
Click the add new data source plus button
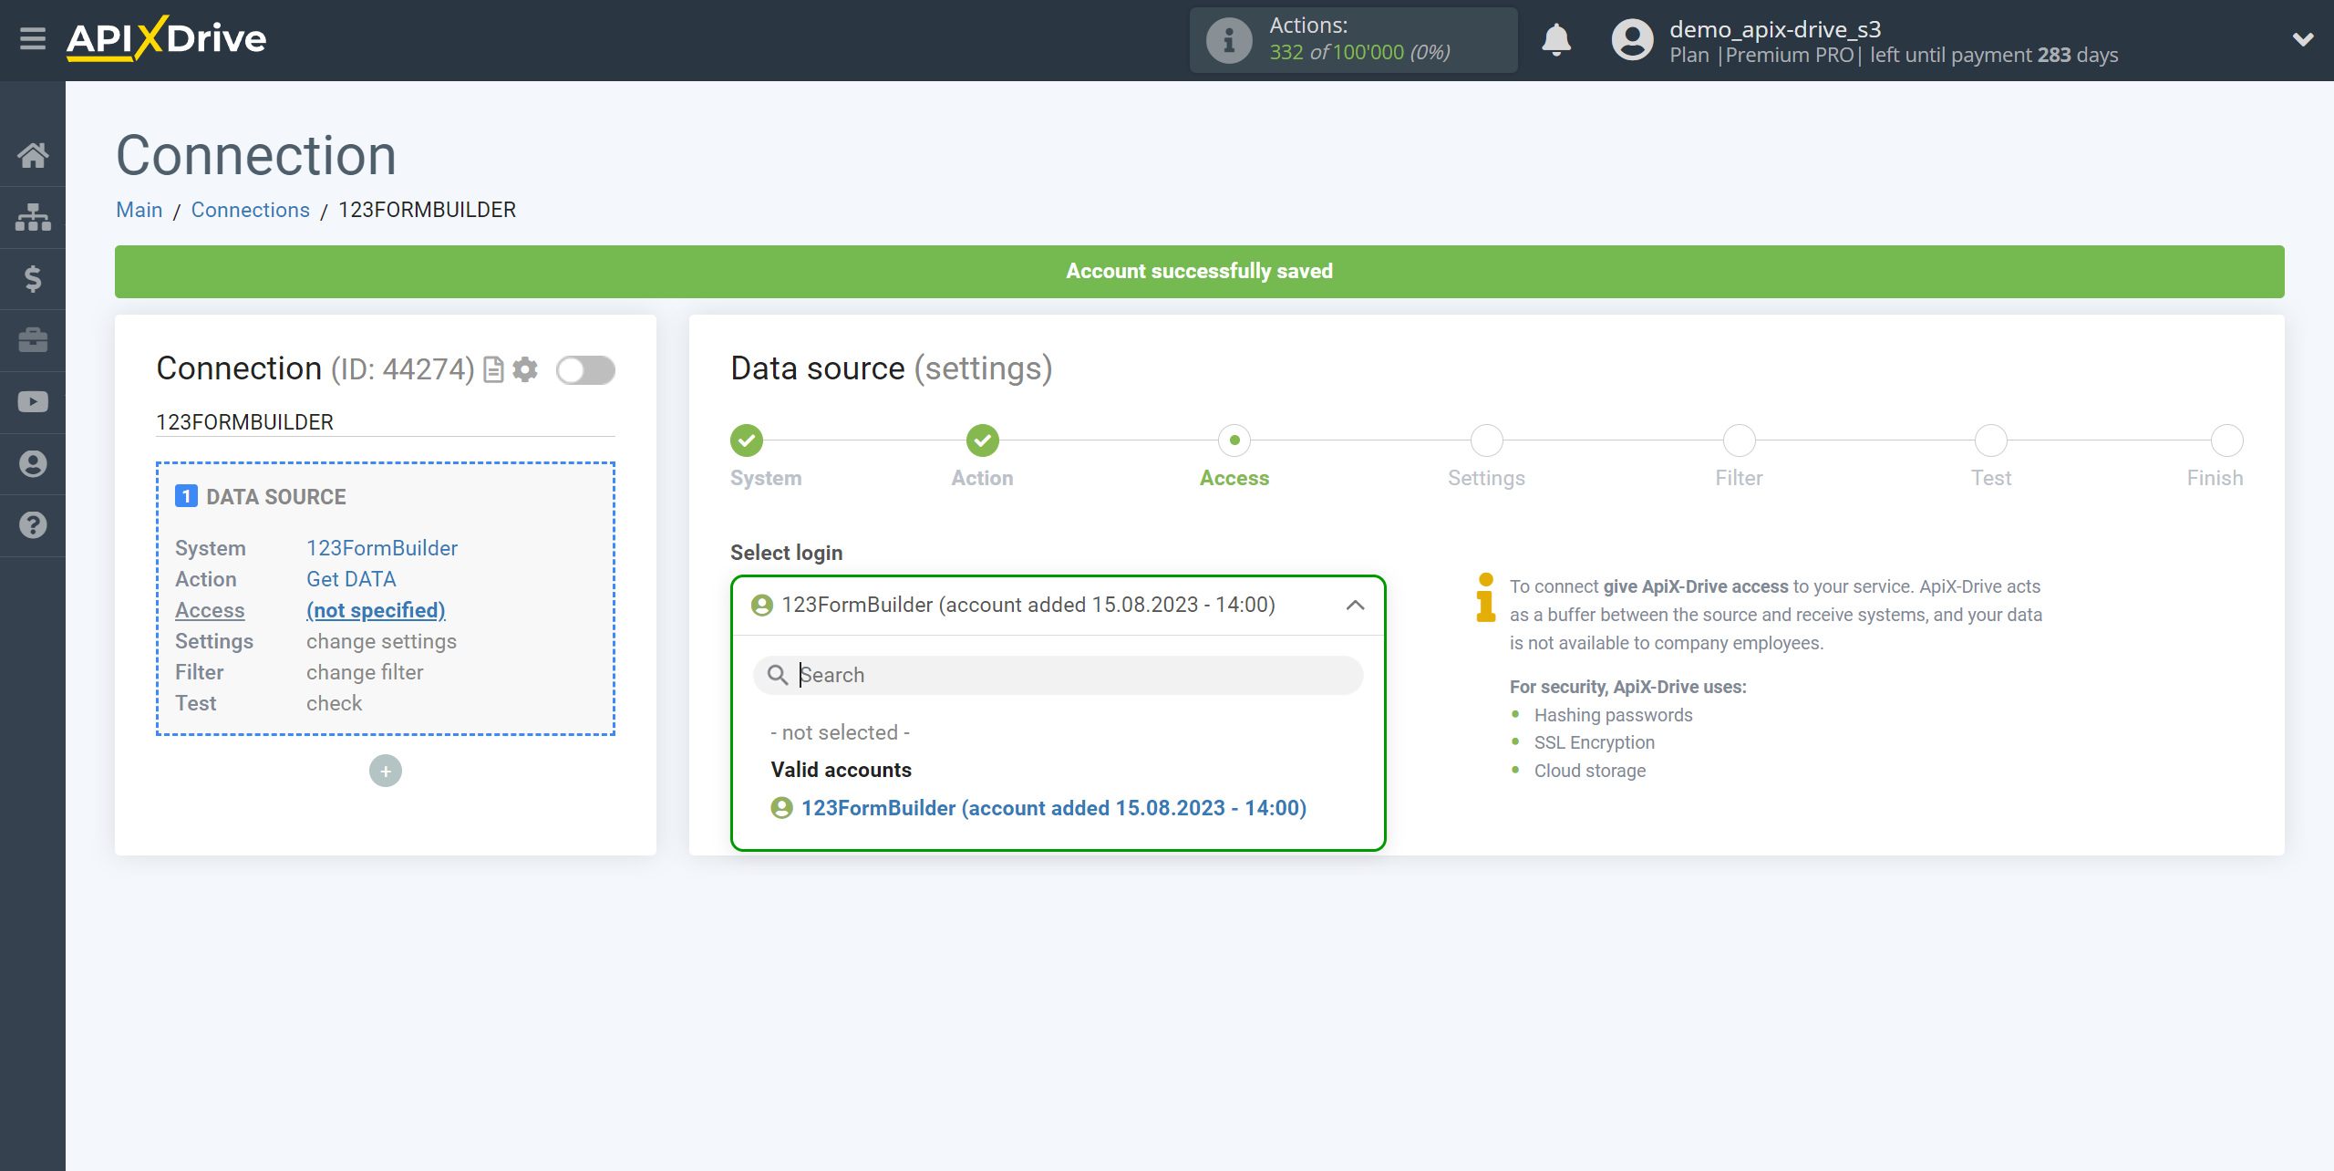(385, 771)
